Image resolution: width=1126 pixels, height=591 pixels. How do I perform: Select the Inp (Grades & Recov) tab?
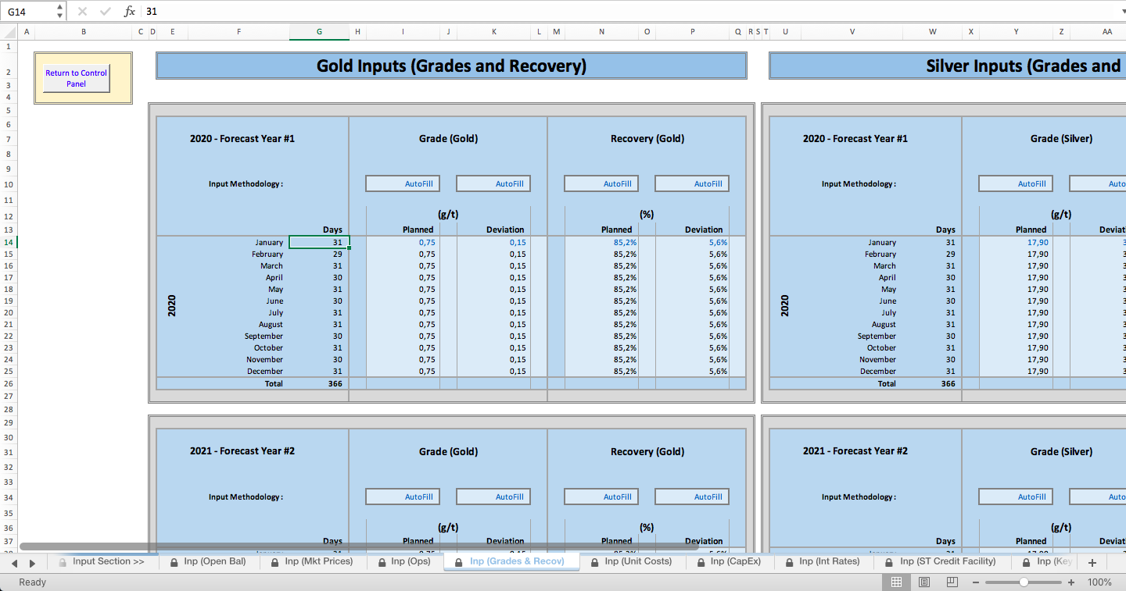(511, 561)
